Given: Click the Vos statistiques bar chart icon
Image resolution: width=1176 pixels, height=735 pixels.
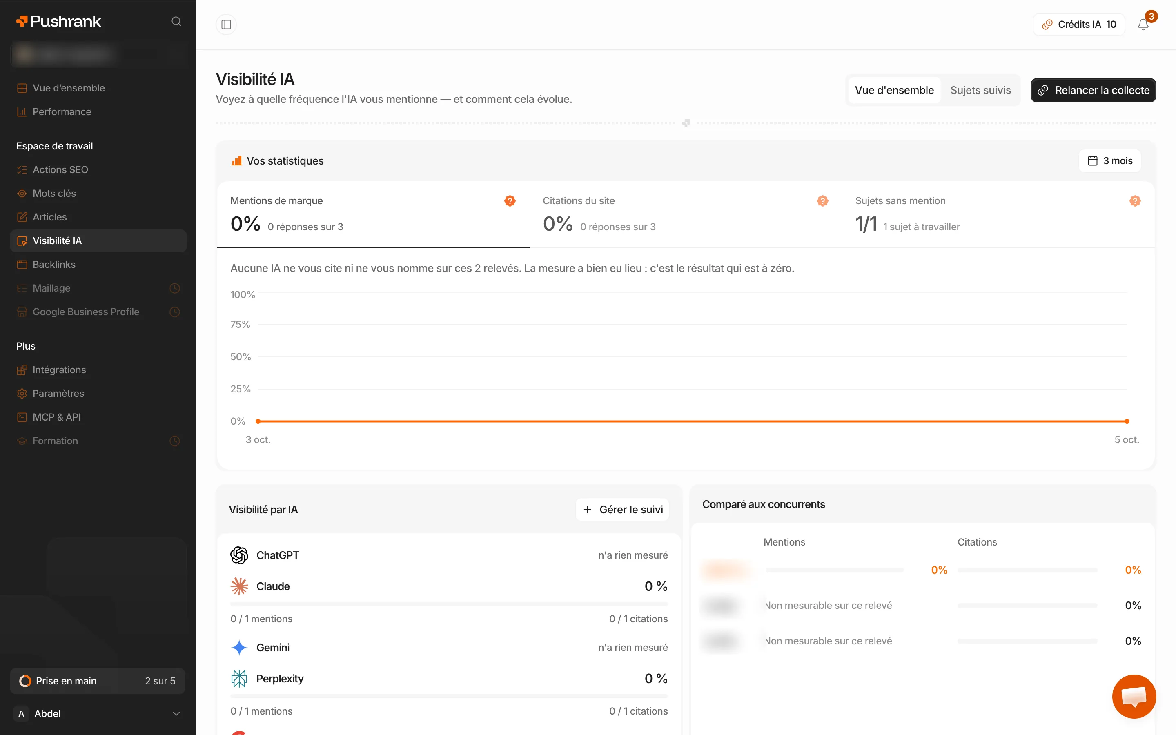Looking at the screenshot, I should (237, 161).
